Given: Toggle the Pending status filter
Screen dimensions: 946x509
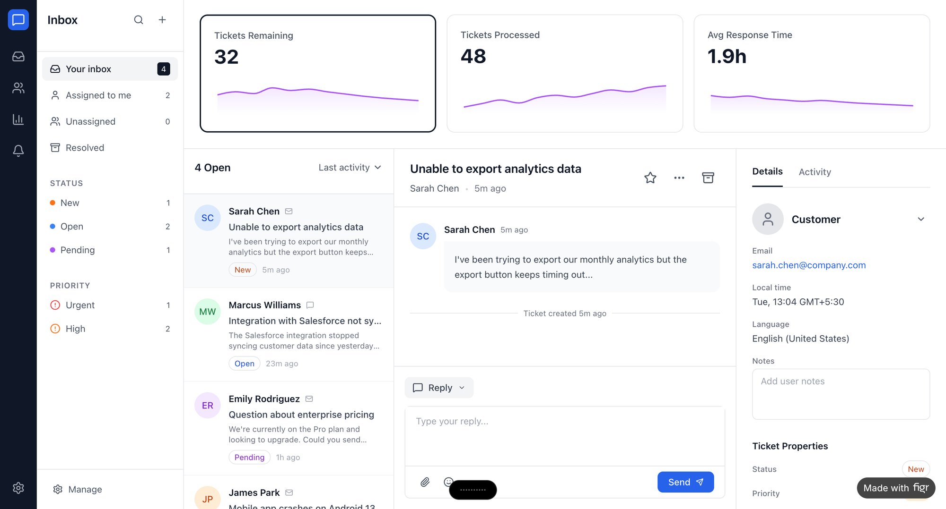Looking at the screenshot, I should point(77,250).
